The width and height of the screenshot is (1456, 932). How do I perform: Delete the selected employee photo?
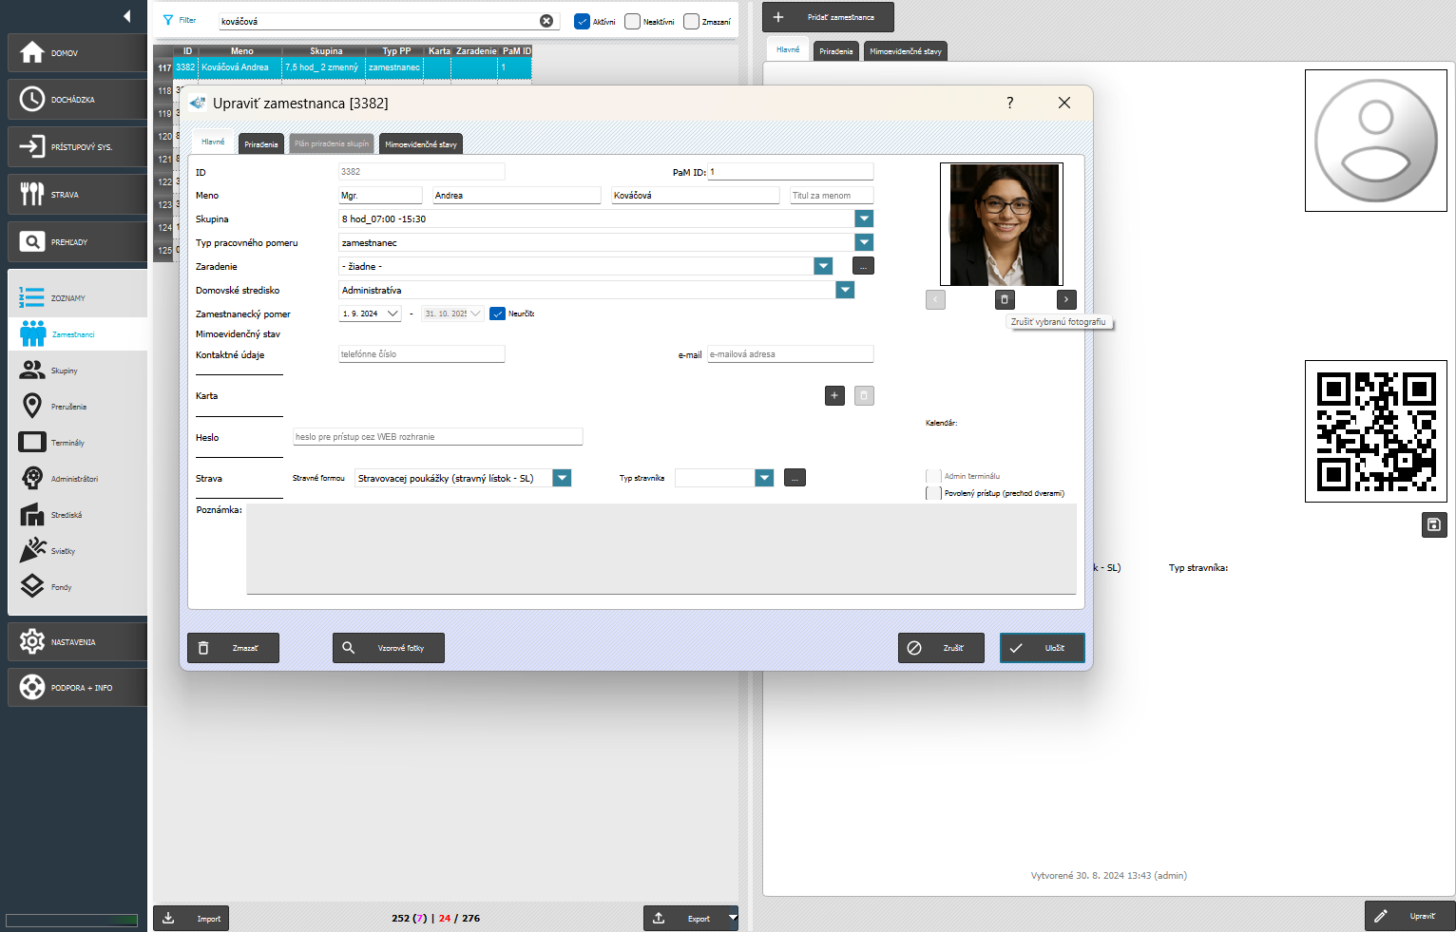click(1005, 299)
